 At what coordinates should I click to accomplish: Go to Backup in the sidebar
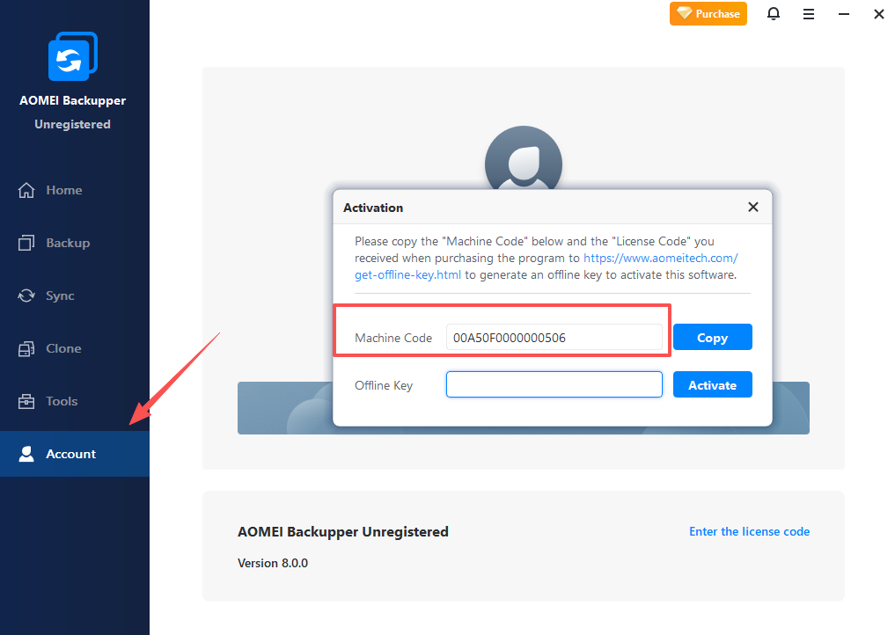click(67, 243)
